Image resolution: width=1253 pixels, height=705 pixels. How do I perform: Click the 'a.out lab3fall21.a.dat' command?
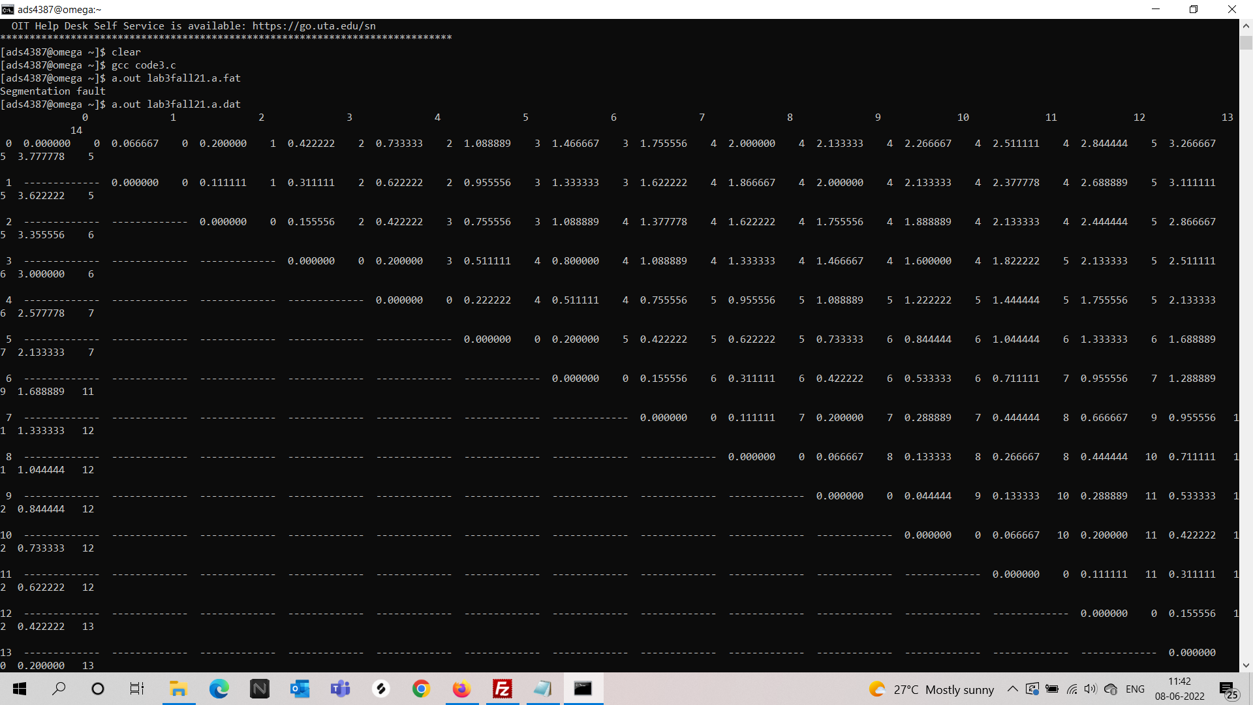[x=176, y=104]
